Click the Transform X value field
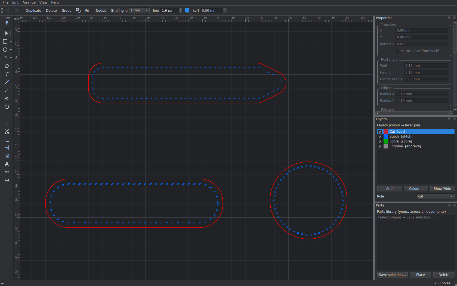The height and width of the screenshot is (286, 457). [422, 31]
